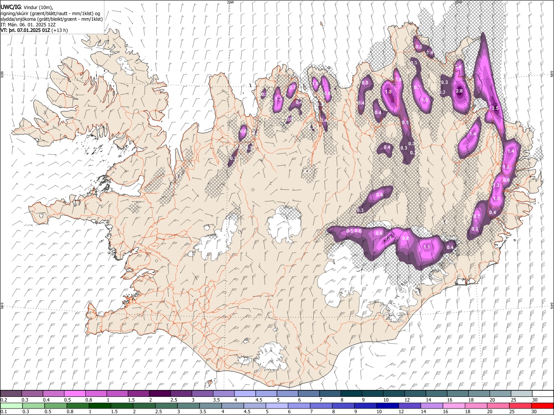Click lilac lower legend swatch between 14 and 16

coord(432,405)
